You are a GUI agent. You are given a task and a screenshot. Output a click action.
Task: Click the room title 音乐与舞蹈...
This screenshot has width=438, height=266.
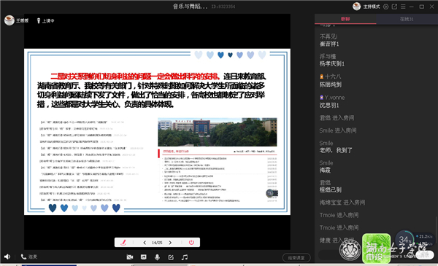(x=190, y=7)
